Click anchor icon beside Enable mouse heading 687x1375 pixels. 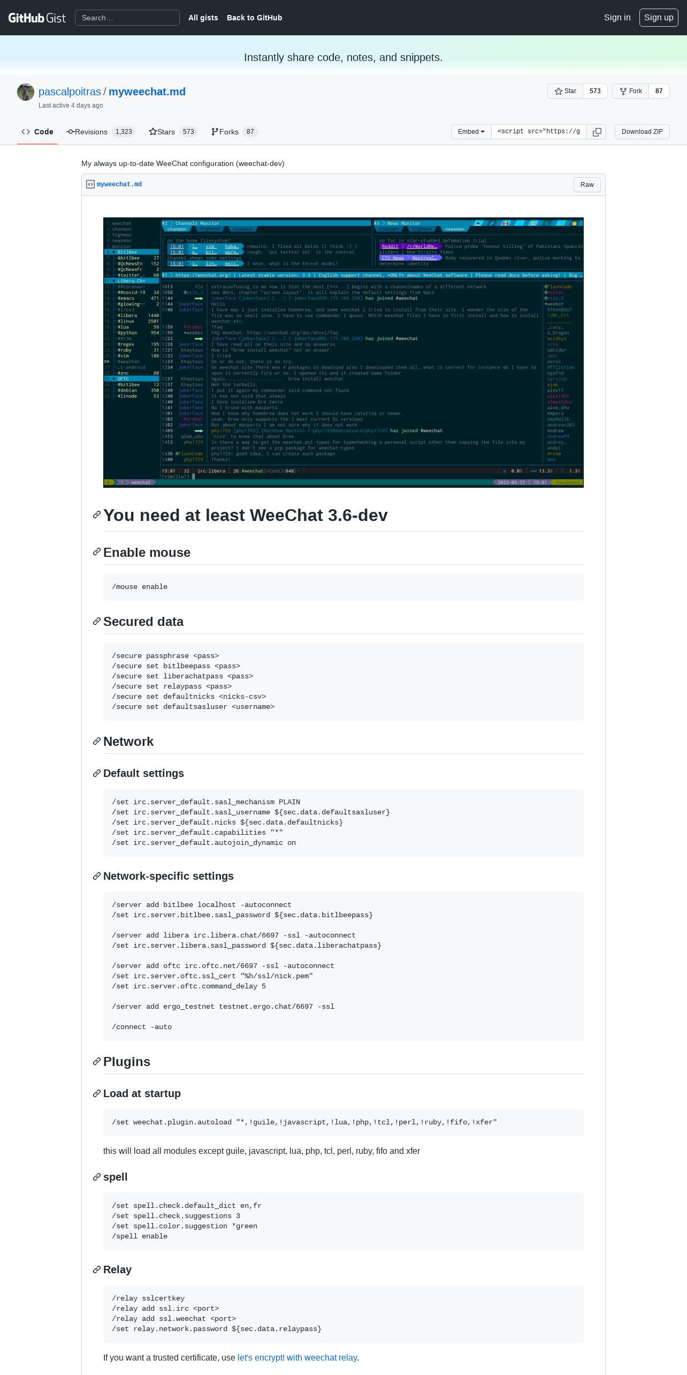click(x=97, y=551)
